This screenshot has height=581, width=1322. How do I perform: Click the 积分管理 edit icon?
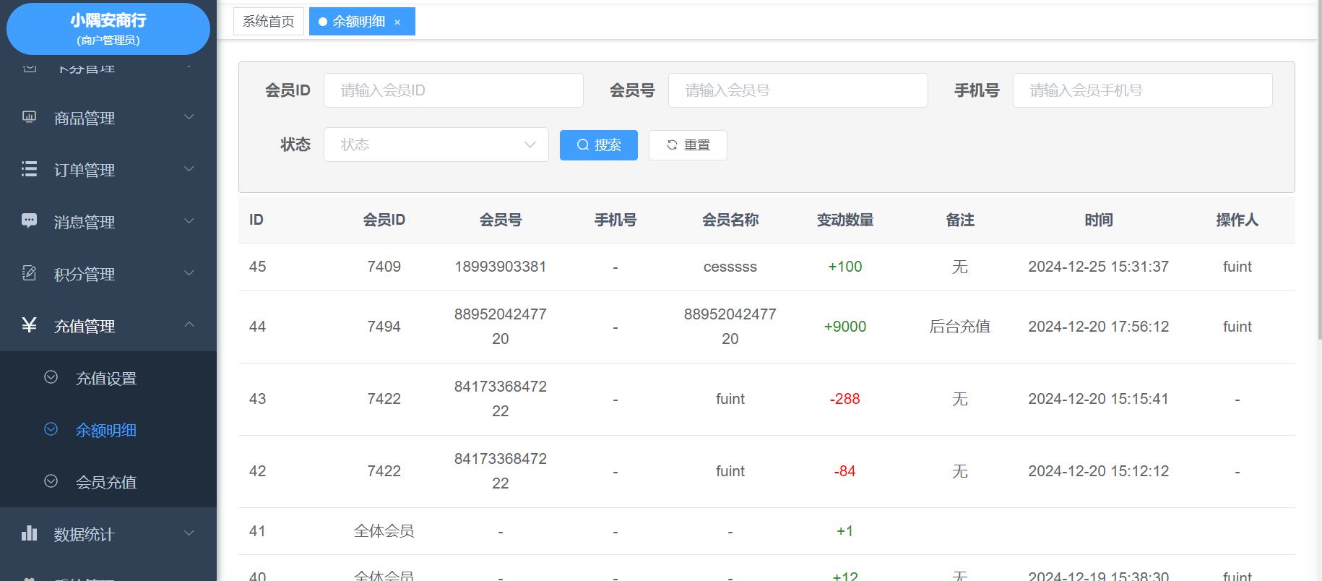[x=29, y=273]
